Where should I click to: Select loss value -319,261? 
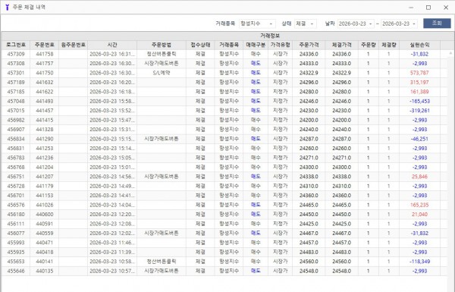[x=419, y=111]
